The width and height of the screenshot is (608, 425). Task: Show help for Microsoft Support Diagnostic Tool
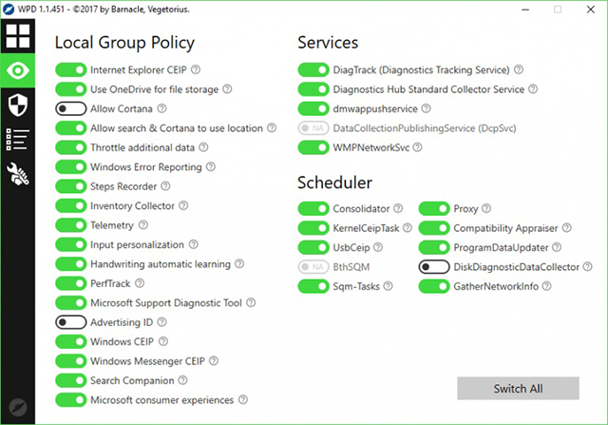tap(251, 302)
